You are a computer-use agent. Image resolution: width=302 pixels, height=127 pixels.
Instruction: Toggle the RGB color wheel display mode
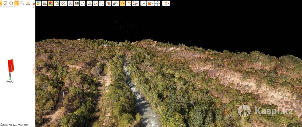point(50,3)
